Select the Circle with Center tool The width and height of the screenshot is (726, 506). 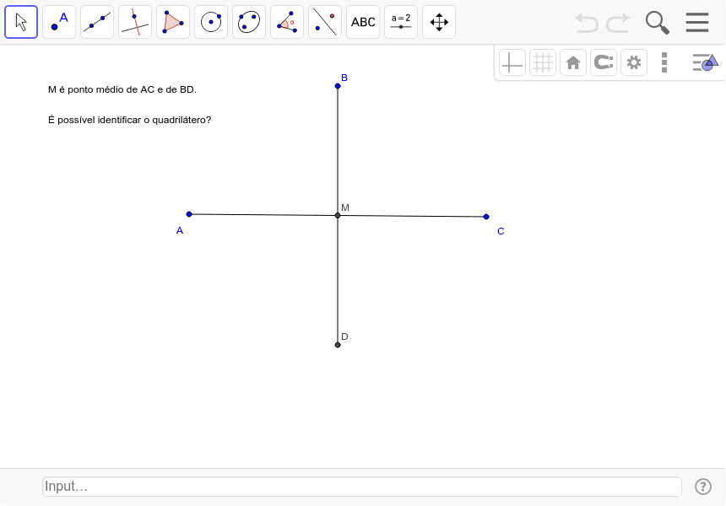coord(211,22)
